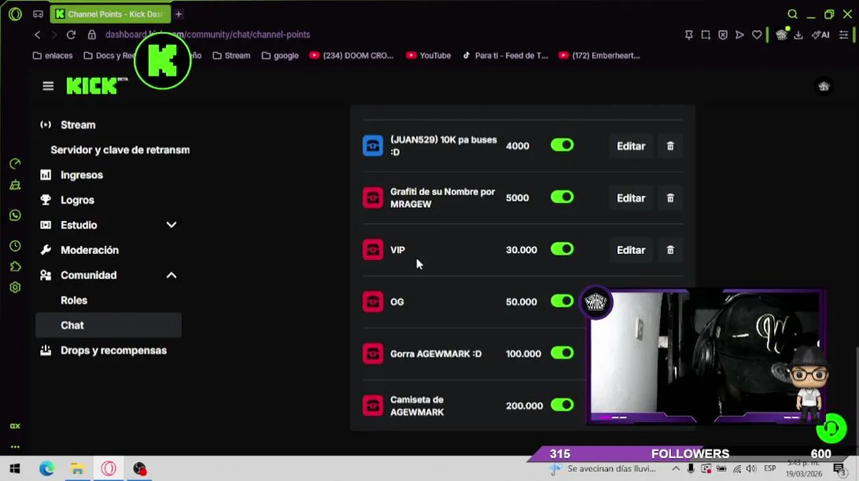Image resolution: width=859 pixels, height=481 pixels.
Task: Edit the Grafiti de su Nombre reward
Action: click(631, 198)
